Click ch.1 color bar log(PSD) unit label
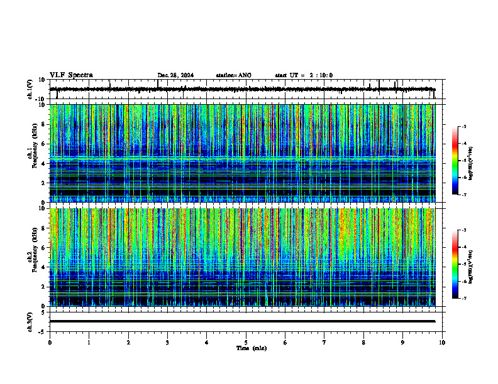The image size is (498, 384). point(471,164)
